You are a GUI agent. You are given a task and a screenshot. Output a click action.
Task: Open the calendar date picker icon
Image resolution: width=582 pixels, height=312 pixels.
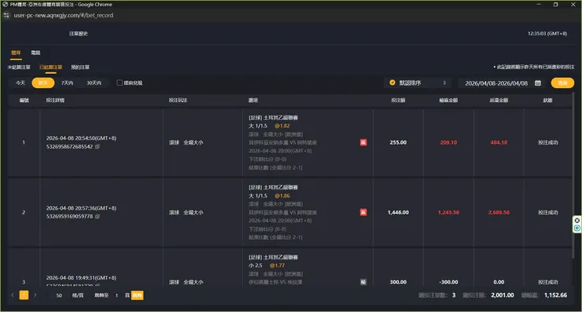click(x=537, y=83)
